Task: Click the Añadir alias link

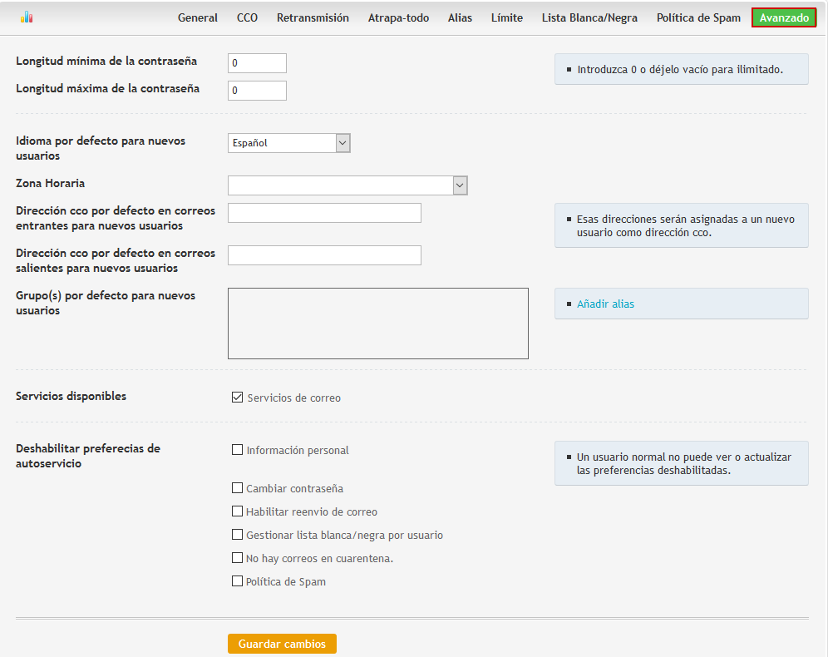Action: pyautogui.click(x=605, y=304)
